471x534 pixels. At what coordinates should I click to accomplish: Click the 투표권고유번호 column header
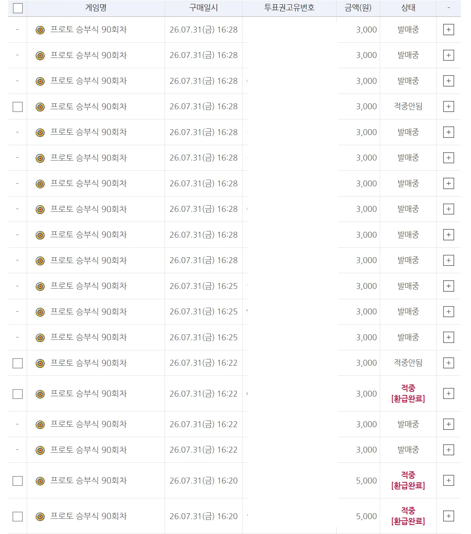(289, 8)
